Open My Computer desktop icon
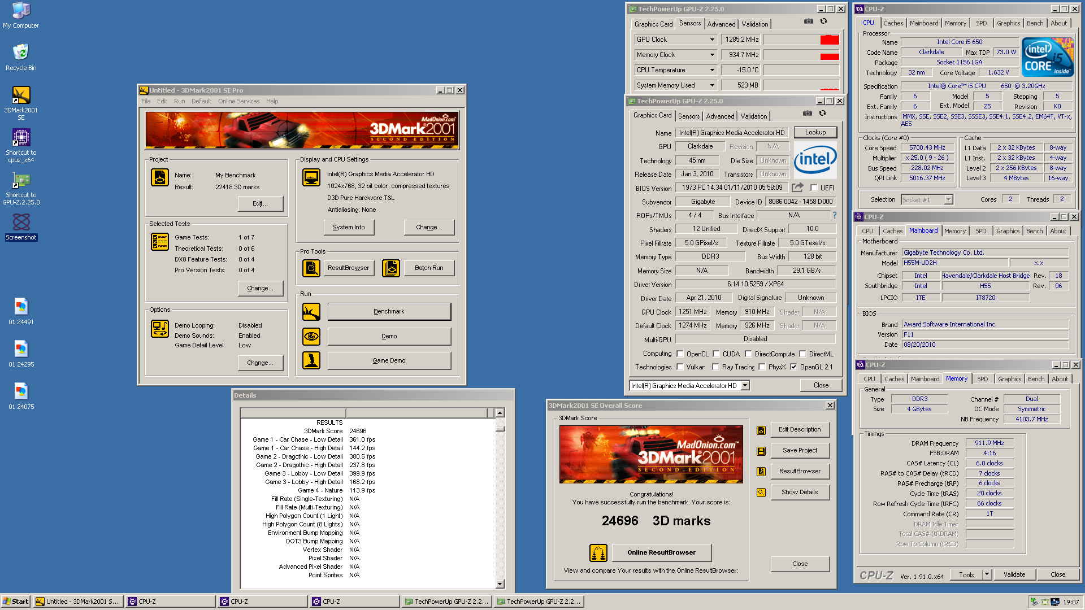The width and height of the screenshot is (1085, 610). (21, 15)
